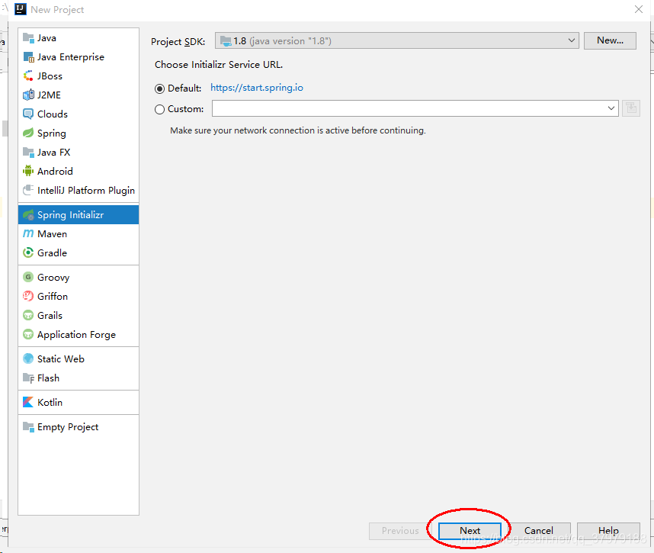The height and width of the screenshot is (553, 654).
Task: Choose Maven project type
Action: pyautogui.click(x=79, y=233)
